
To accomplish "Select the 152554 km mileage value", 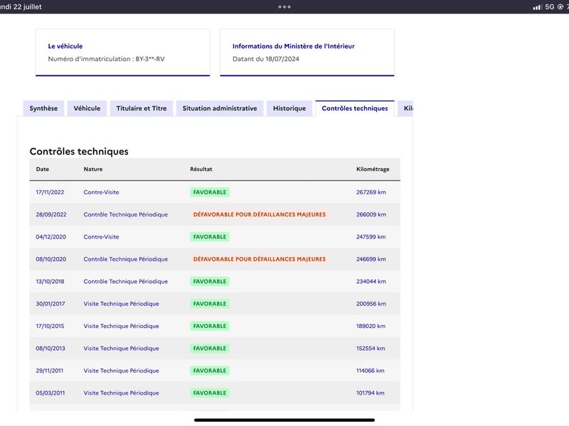I will click(x=371, y=349).
